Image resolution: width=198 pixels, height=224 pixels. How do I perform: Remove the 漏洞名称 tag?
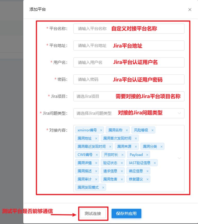point(127,130)
